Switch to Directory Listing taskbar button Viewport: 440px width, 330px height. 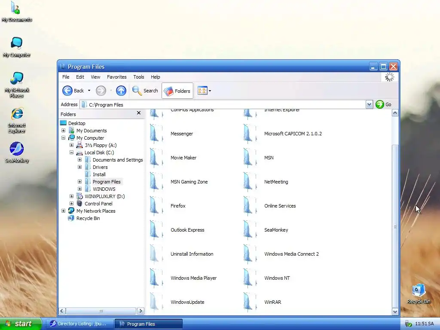[79, 324]
